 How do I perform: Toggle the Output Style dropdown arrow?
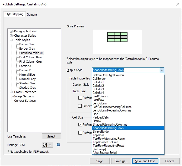coord(162,70)
